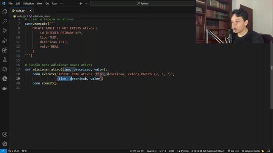Image resolution: width=273 pixels, height=153 pixels.
Task: Click line number 21 in the gutter
Action: [18, 88]
